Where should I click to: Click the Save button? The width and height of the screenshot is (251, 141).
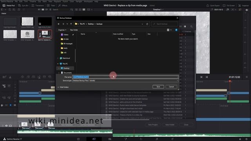pos(158,87)
